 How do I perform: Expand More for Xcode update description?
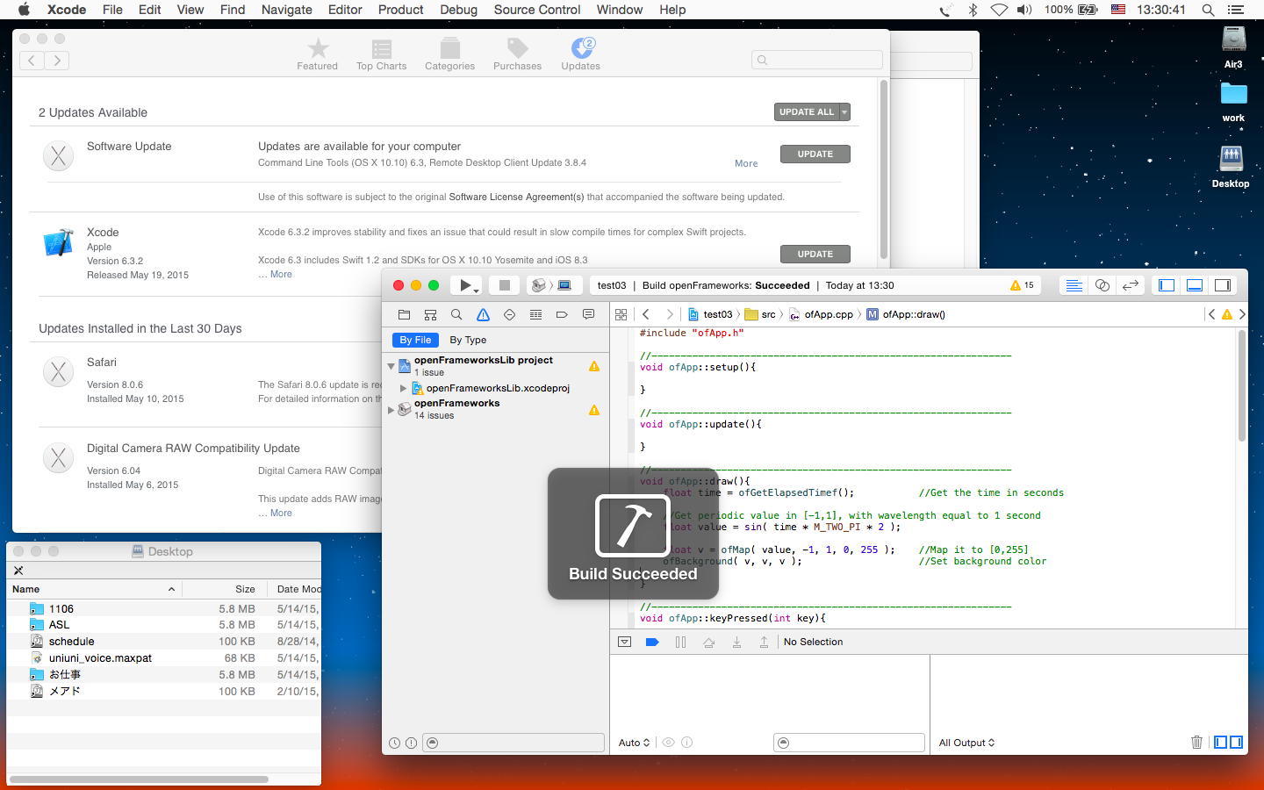281,275
